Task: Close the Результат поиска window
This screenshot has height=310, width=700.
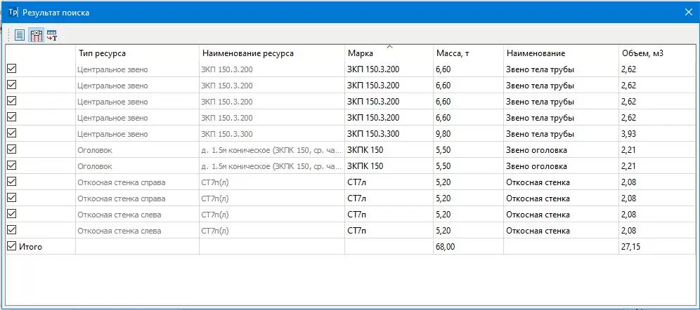Action: 688,13
